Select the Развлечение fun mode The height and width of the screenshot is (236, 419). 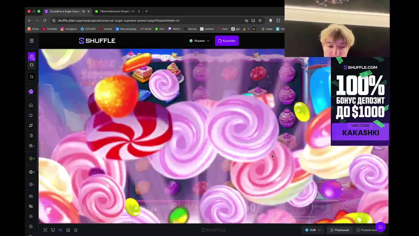click(x=367, y=230)
